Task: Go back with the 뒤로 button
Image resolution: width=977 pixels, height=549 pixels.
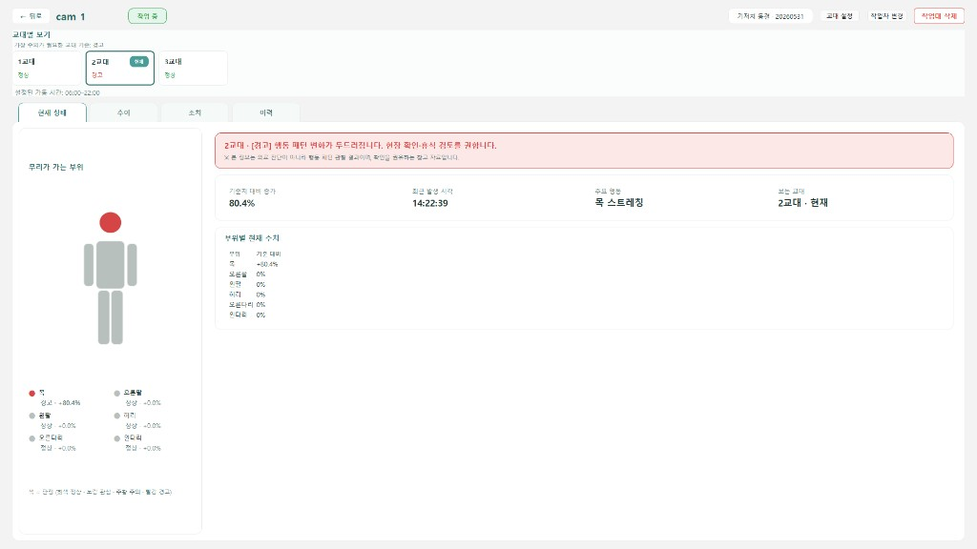Action: [31, 16]
